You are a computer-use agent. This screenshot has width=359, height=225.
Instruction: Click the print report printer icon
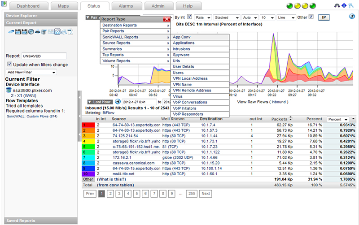pyautogui.click(x=38, y=32)
